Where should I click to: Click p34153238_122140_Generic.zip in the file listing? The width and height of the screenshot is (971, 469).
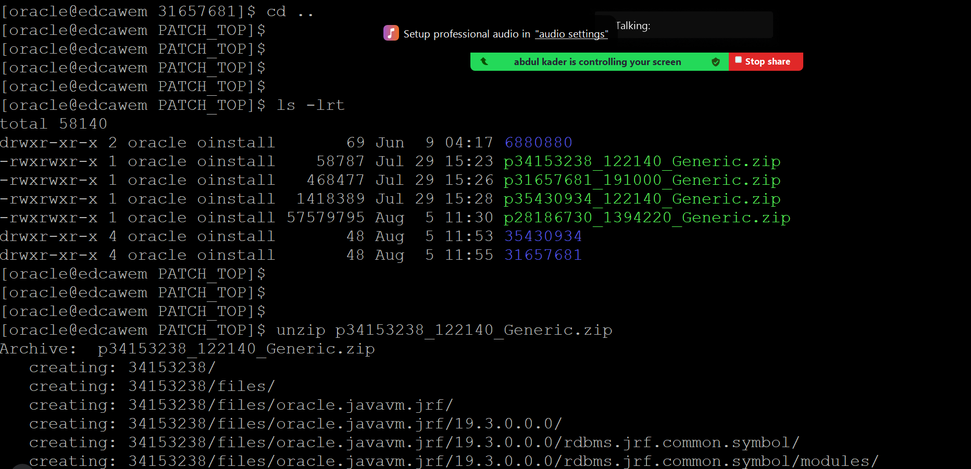(x=642, y=161)
